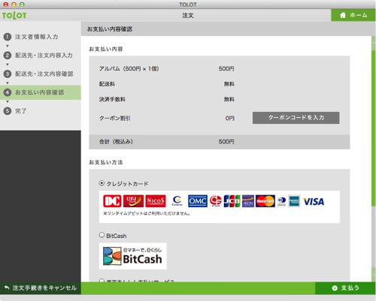Click the 支払う pay button
Image resolution: width=376 pixels, height=301 pixels.
click(345, 288)
